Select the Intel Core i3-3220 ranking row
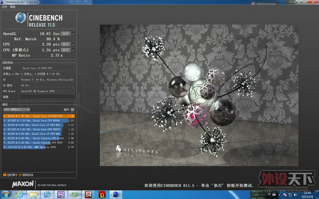Viewport: 319px width, 199px height. point(39,116)
